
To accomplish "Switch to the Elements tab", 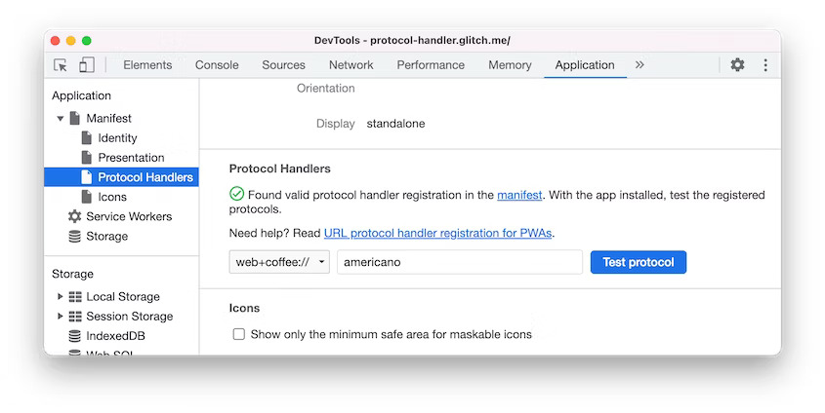I will pos(147,65).
